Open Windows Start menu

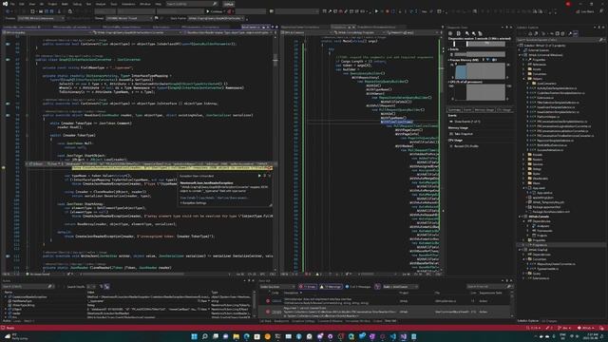click(194, 336)
